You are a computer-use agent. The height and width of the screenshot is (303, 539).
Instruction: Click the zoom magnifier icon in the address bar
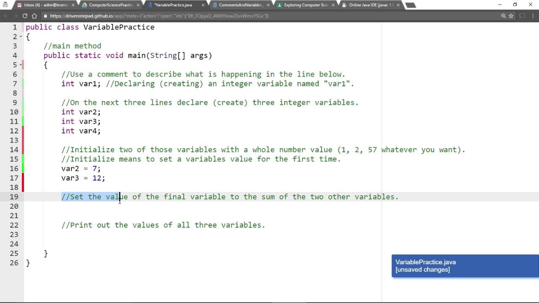tap(503, 16)
